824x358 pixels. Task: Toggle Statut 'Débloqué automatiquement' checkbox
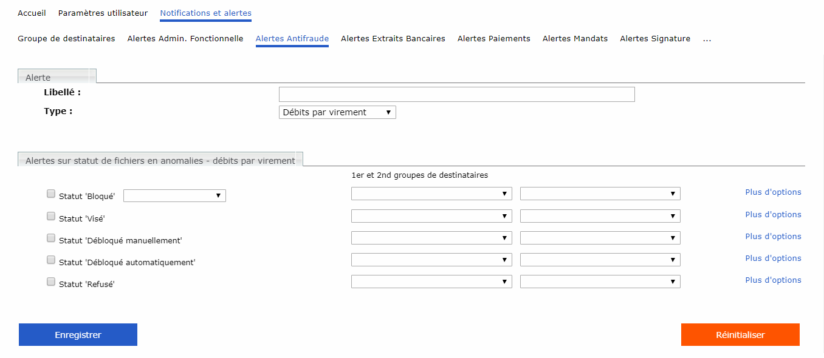click(51, 260)
